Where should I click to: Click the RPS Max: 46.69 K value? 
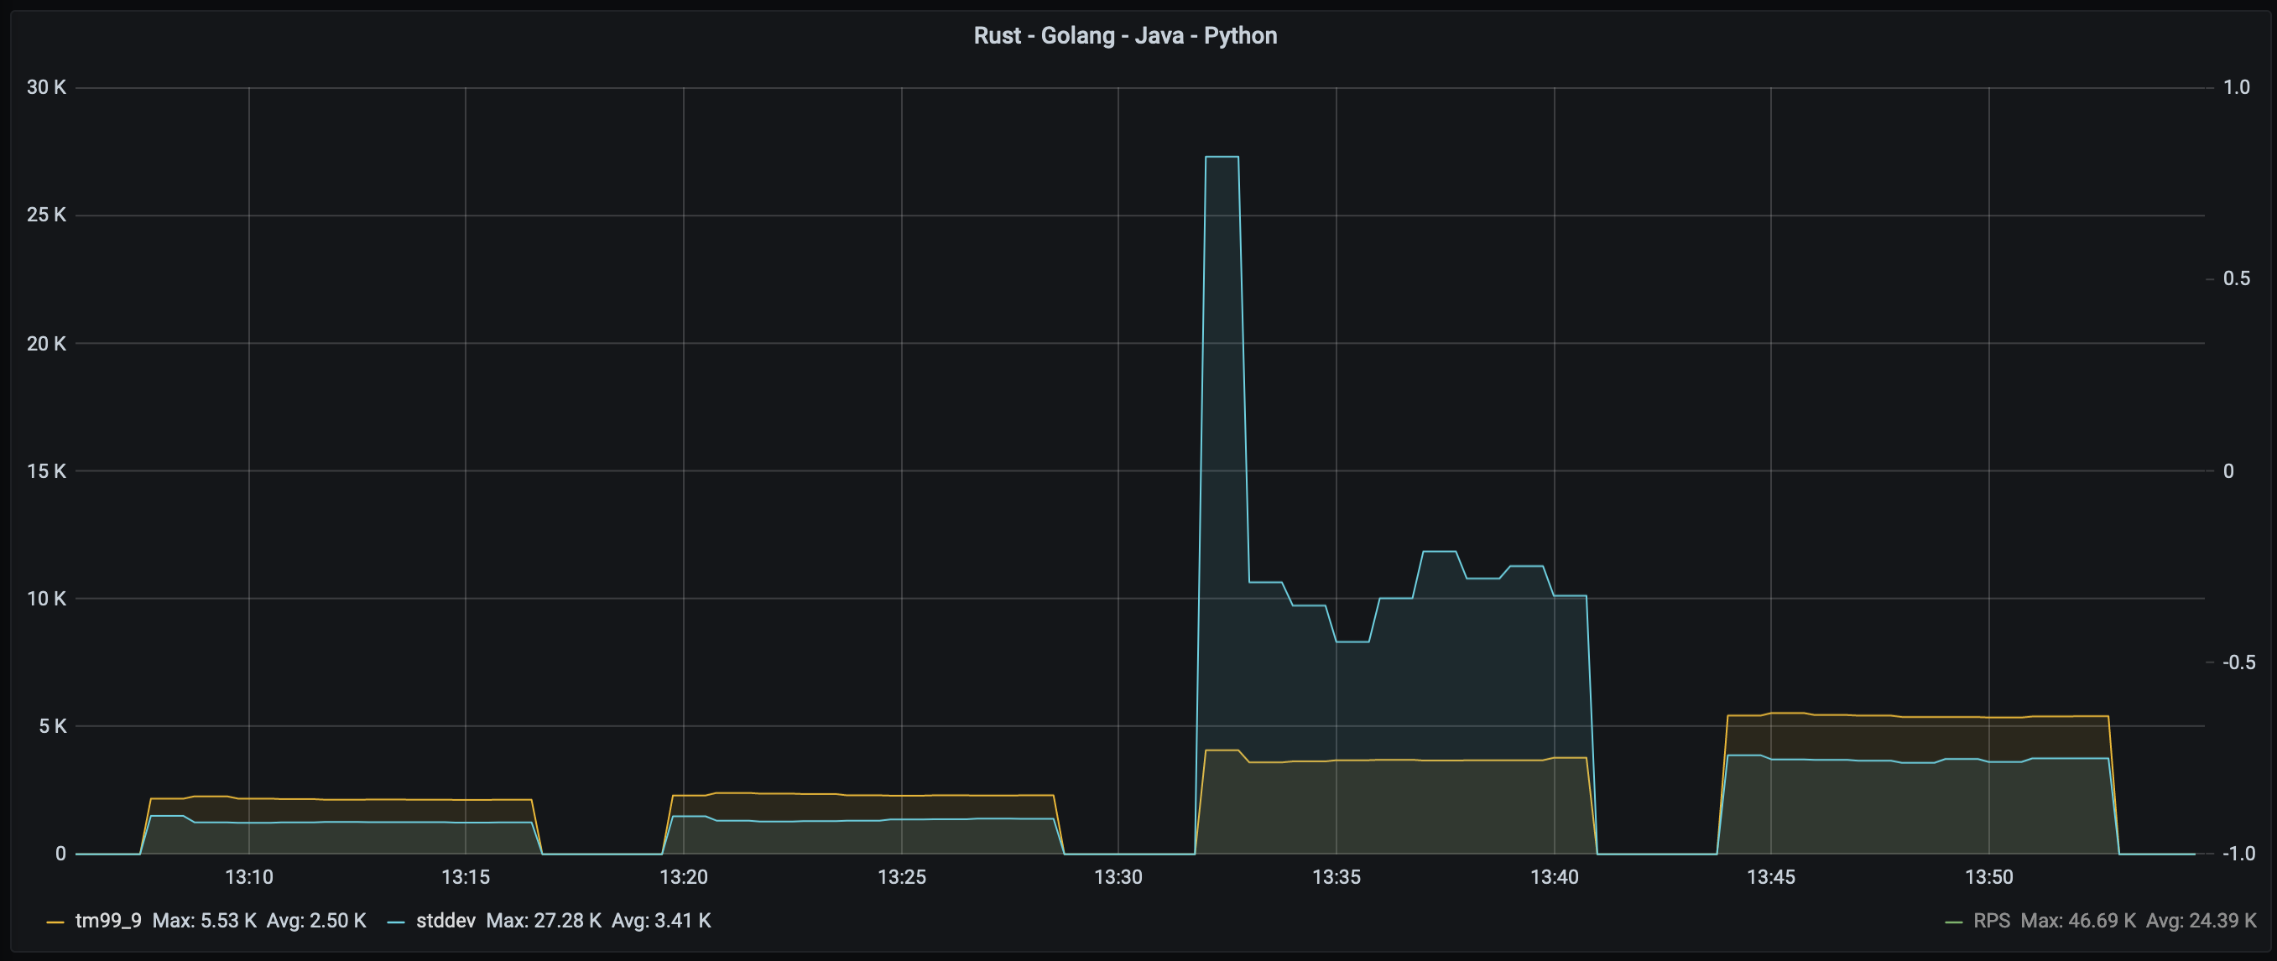(2078, 921)
